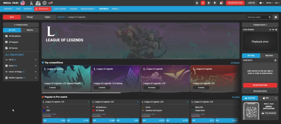Click the football icon in header
Screen dimensions: 281x124
[45, 3]
